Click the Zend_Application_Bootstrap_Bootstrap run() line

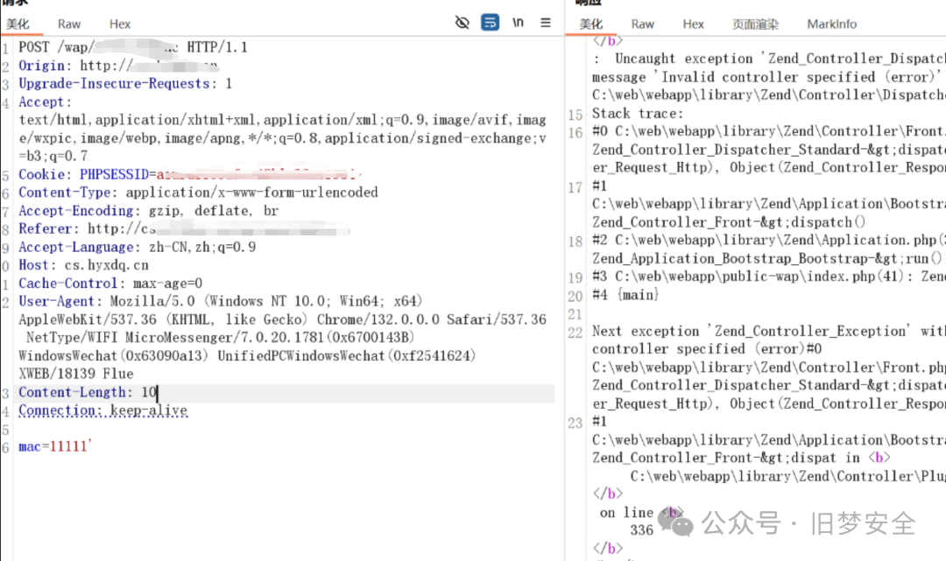coord(766,258)
